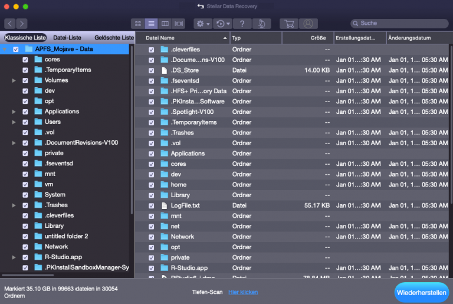Expand the Applications folder in tree
Viewport: 453px width, 304px height.
tap(14, 112)
